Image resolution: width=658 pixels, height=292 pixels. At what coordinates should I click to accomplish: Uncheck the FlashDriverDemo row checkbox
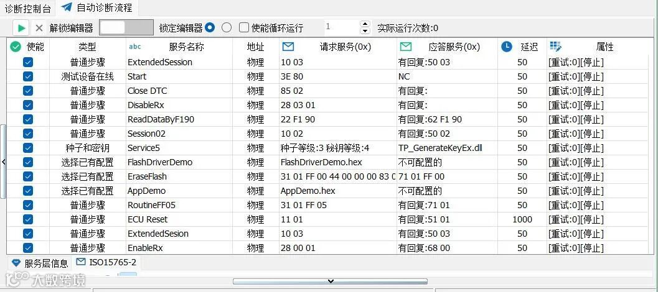(28, 162)
